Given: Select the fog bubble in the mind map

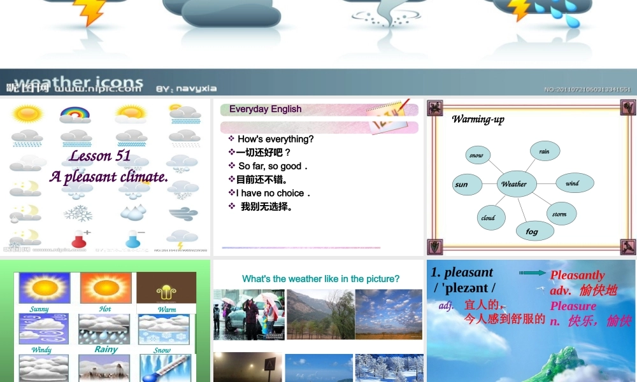Looking at the screenshot, I should [x=534, y=230].
